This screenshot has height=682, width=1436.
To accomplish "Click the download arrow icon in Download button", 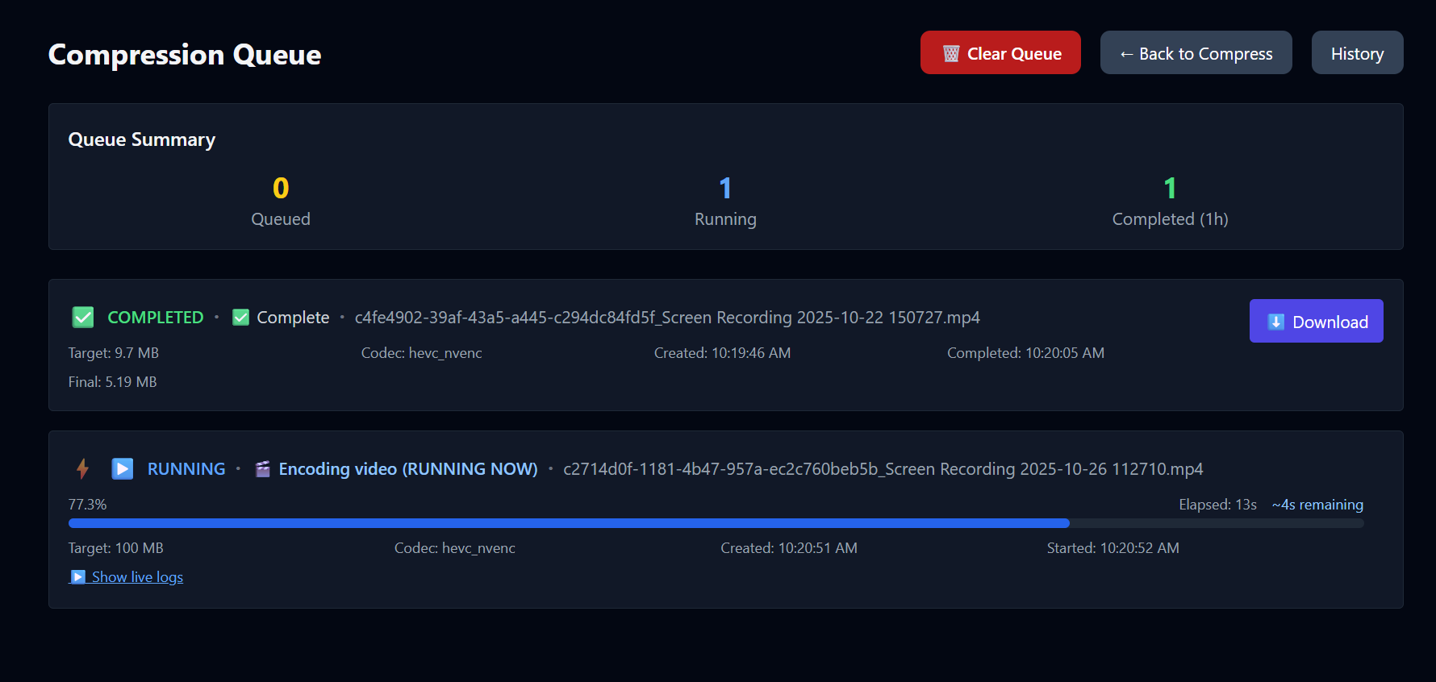I will click(x=1276, y=322).
